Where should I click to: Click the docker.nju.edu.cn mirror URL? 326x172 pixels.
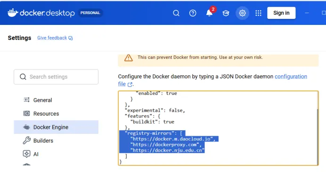[x=167, y=150]
